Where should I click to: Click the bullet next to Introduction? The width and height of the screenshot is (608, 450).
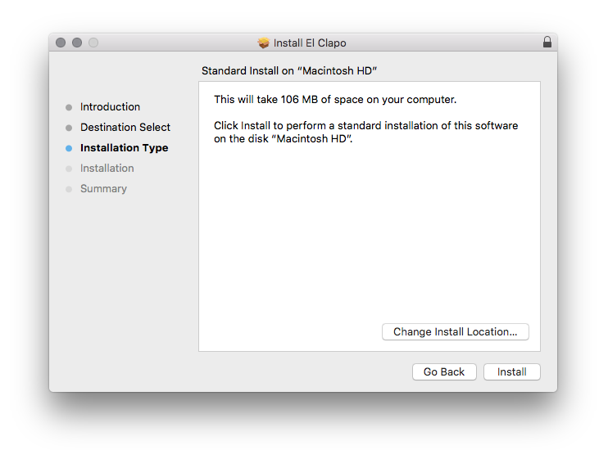(x=69, y=107)
